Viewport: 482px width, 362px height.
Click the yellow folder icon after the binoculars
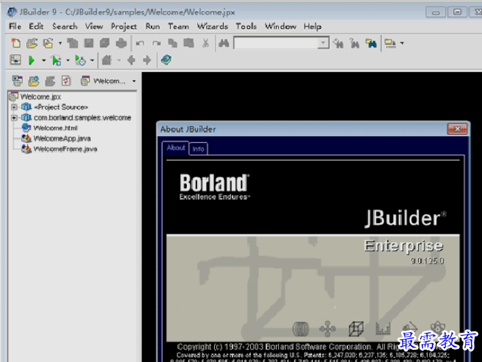click(x=390, y=44)
